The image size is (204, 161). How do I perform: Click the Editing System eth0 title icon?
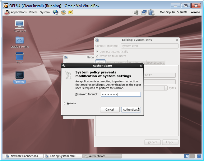pos(97,40)
